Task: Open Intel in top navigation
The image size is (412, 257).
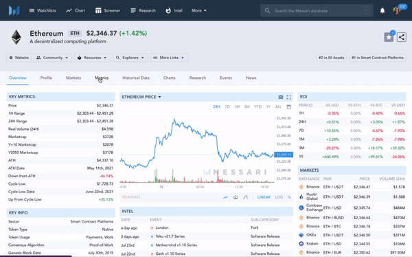Action: coord(174,10)
